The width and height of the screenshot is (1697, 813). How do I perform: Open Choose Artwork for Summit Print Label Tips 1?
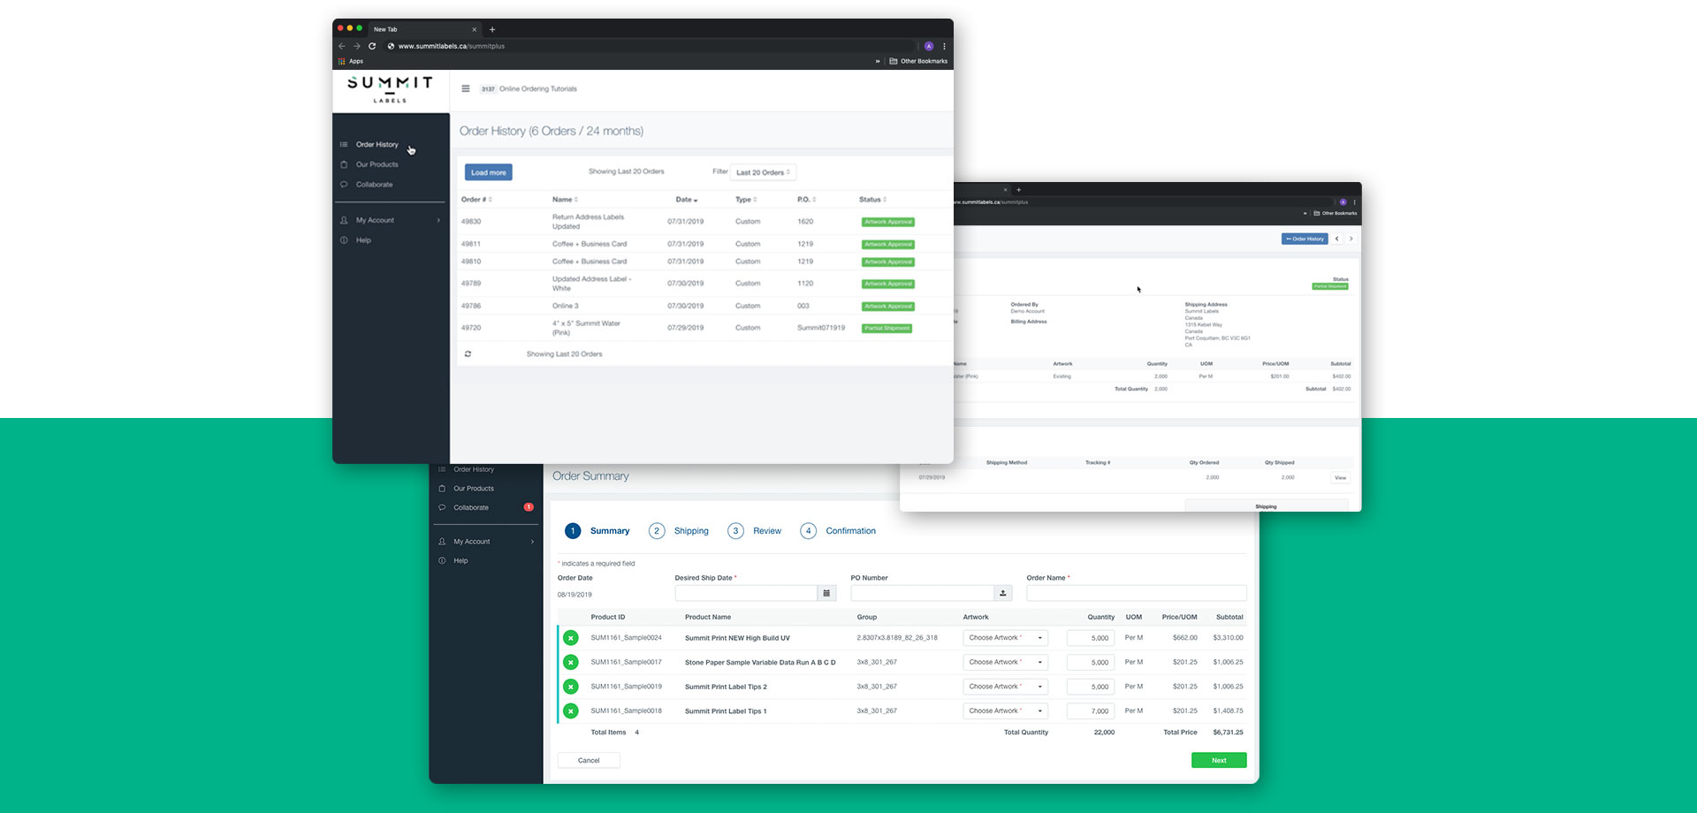point(1005,710)
